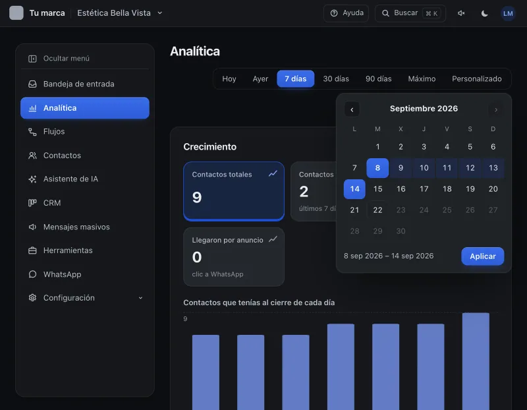Click the first bar in contacts chart
Screen dimensions: 527x410
point(206,372)
